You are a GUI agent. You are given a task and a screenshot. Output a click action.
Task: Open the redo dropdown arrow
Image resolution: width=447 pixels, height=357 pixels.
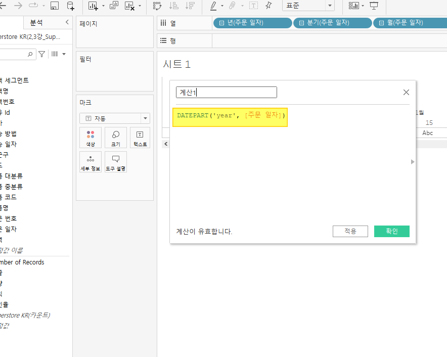coord(43,6)
